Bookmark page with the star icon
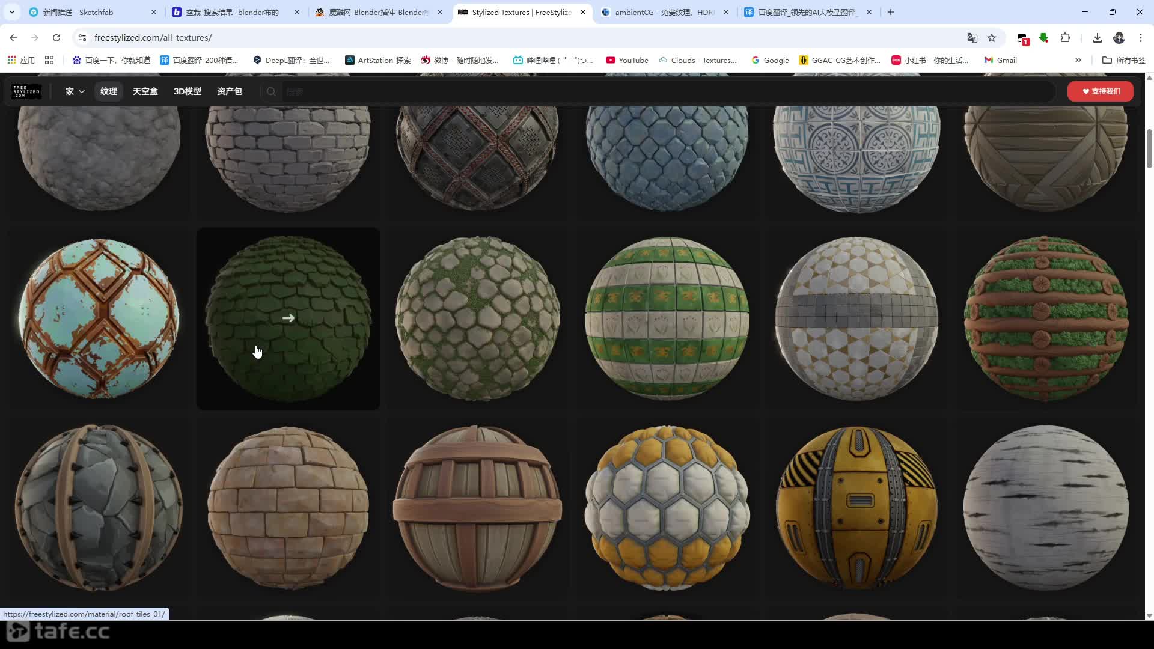This screenshot has width=1154, height=649. tap(992, 38)
